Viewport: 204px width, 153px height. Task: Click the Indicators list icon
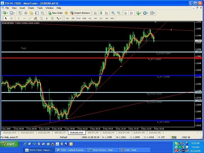click(138, 13)
